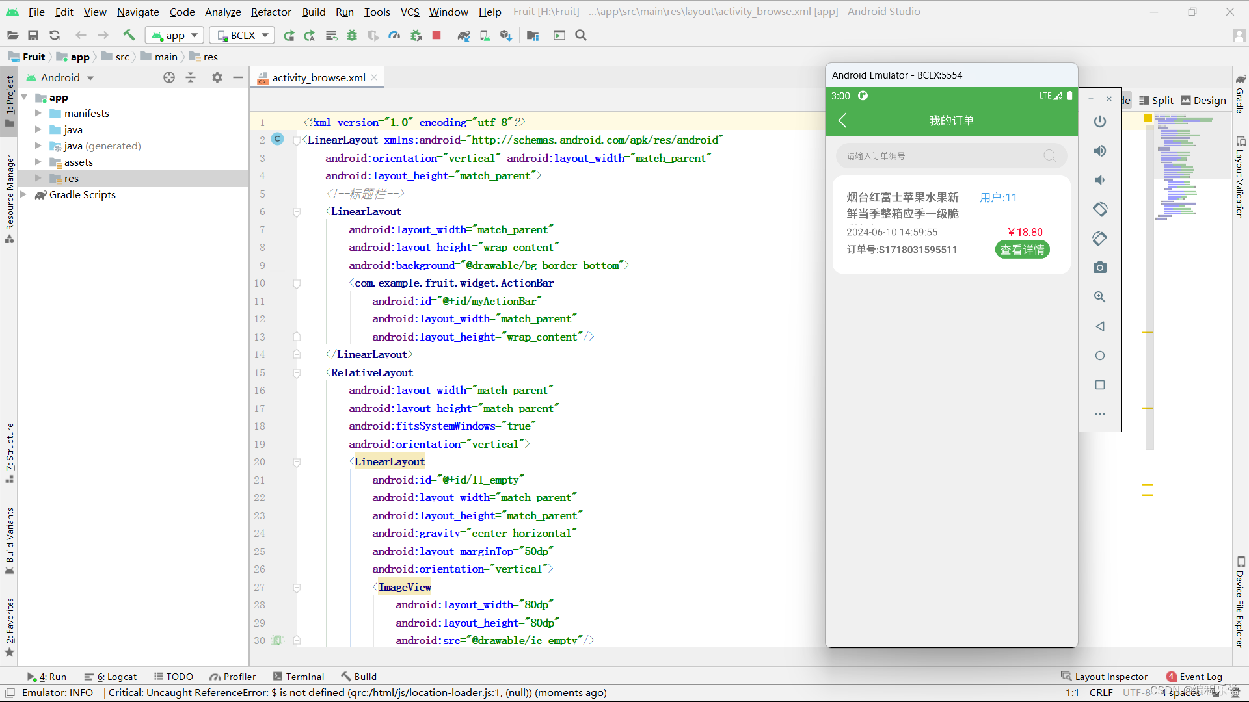This screenshot has width=1249, height=702.
Task: Open the Refactor menu
Action: (271, 12)
